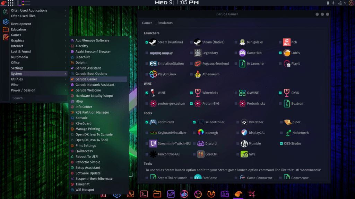Click the PlayOnLinux icon
This screenshot has width=355, height=199.
pos(153,74)
